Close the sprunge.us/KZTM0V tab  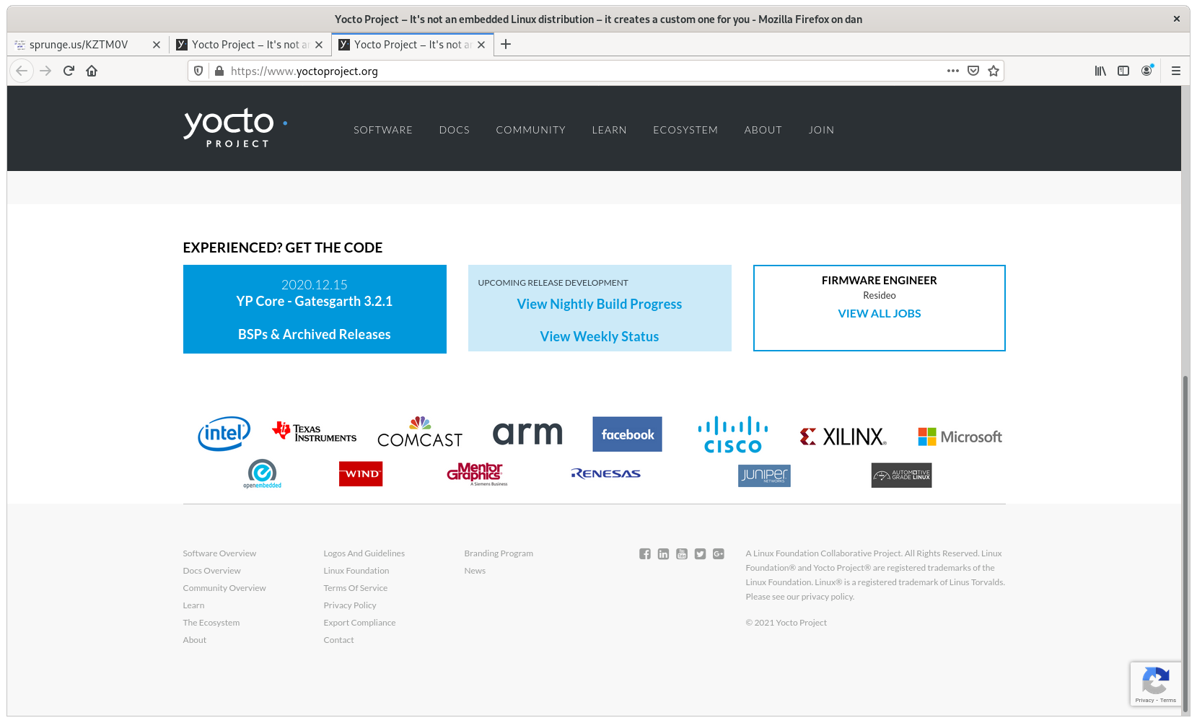[157, 45]
